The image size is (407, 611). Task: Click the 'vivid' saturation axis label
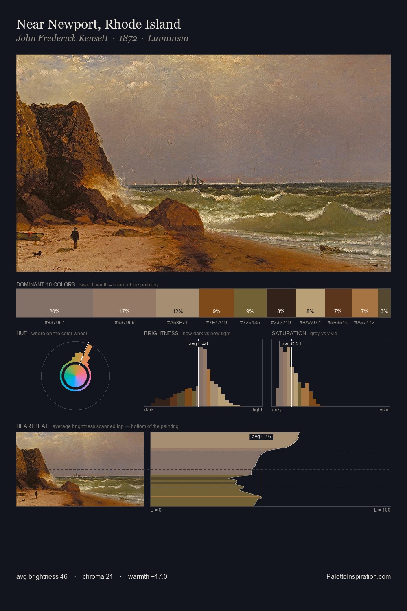[385, 410]
